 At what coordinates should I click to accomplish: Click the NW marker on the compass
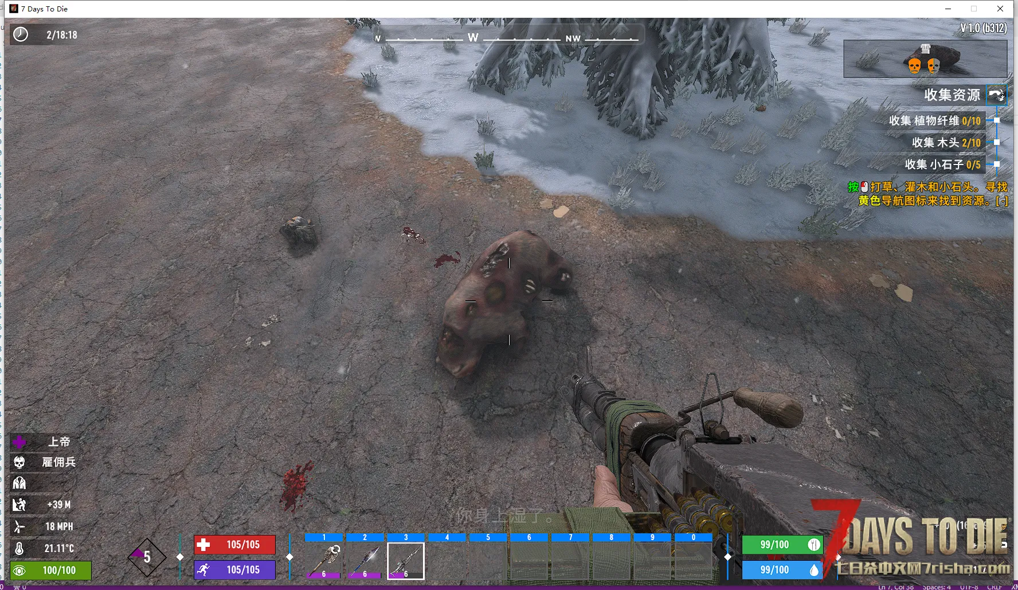pyautogui.click(x=573, y=38)
